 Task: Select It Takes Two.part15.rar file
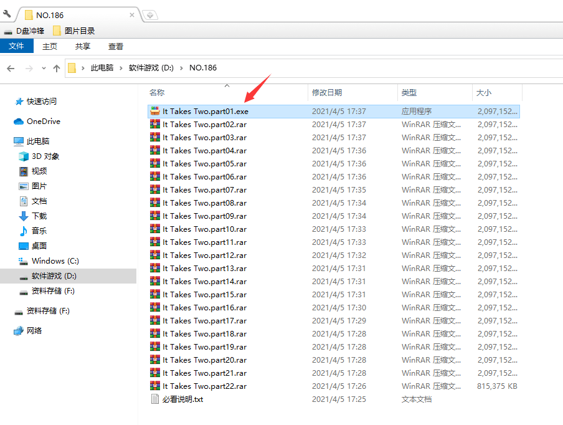334,295
